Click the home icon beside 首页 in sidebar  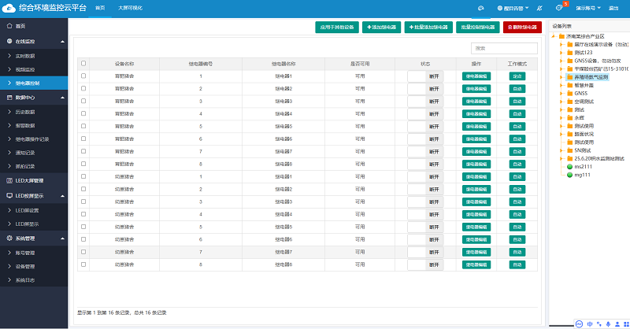click(x=9, y=26)
